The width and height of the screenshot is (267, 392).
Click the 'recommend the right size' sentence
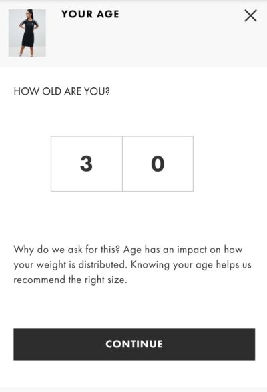70,280
